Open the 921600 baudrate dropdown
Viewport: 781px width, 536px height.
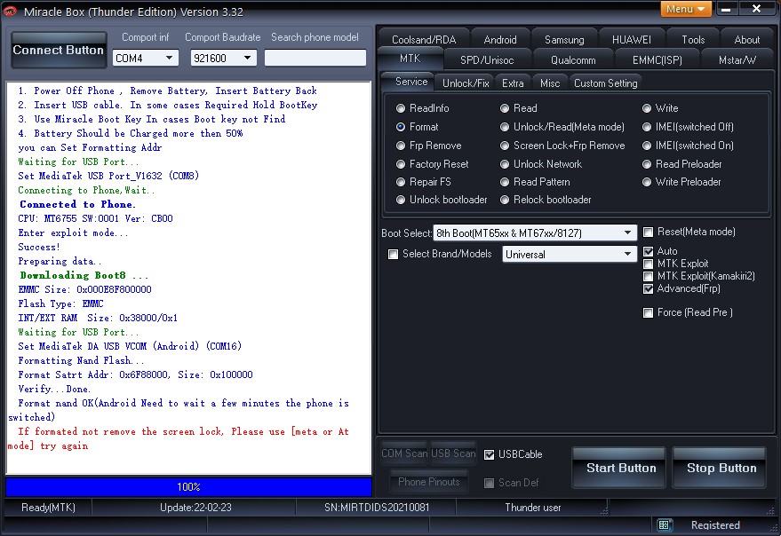tap(223, 59)
